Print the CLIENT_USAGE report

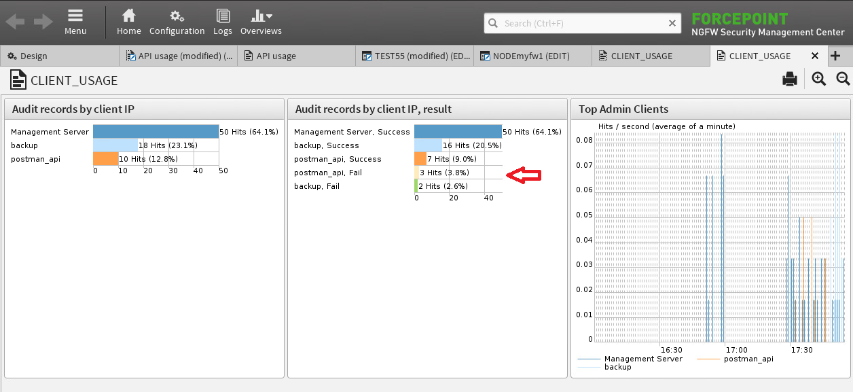click(790, 79)
